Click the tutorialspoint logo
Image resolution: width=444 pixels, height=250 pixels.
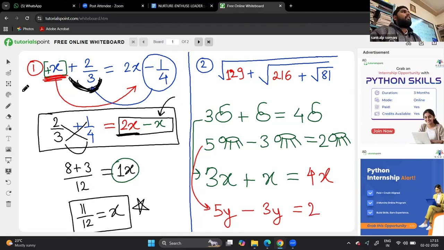click(x=27, y=42)
